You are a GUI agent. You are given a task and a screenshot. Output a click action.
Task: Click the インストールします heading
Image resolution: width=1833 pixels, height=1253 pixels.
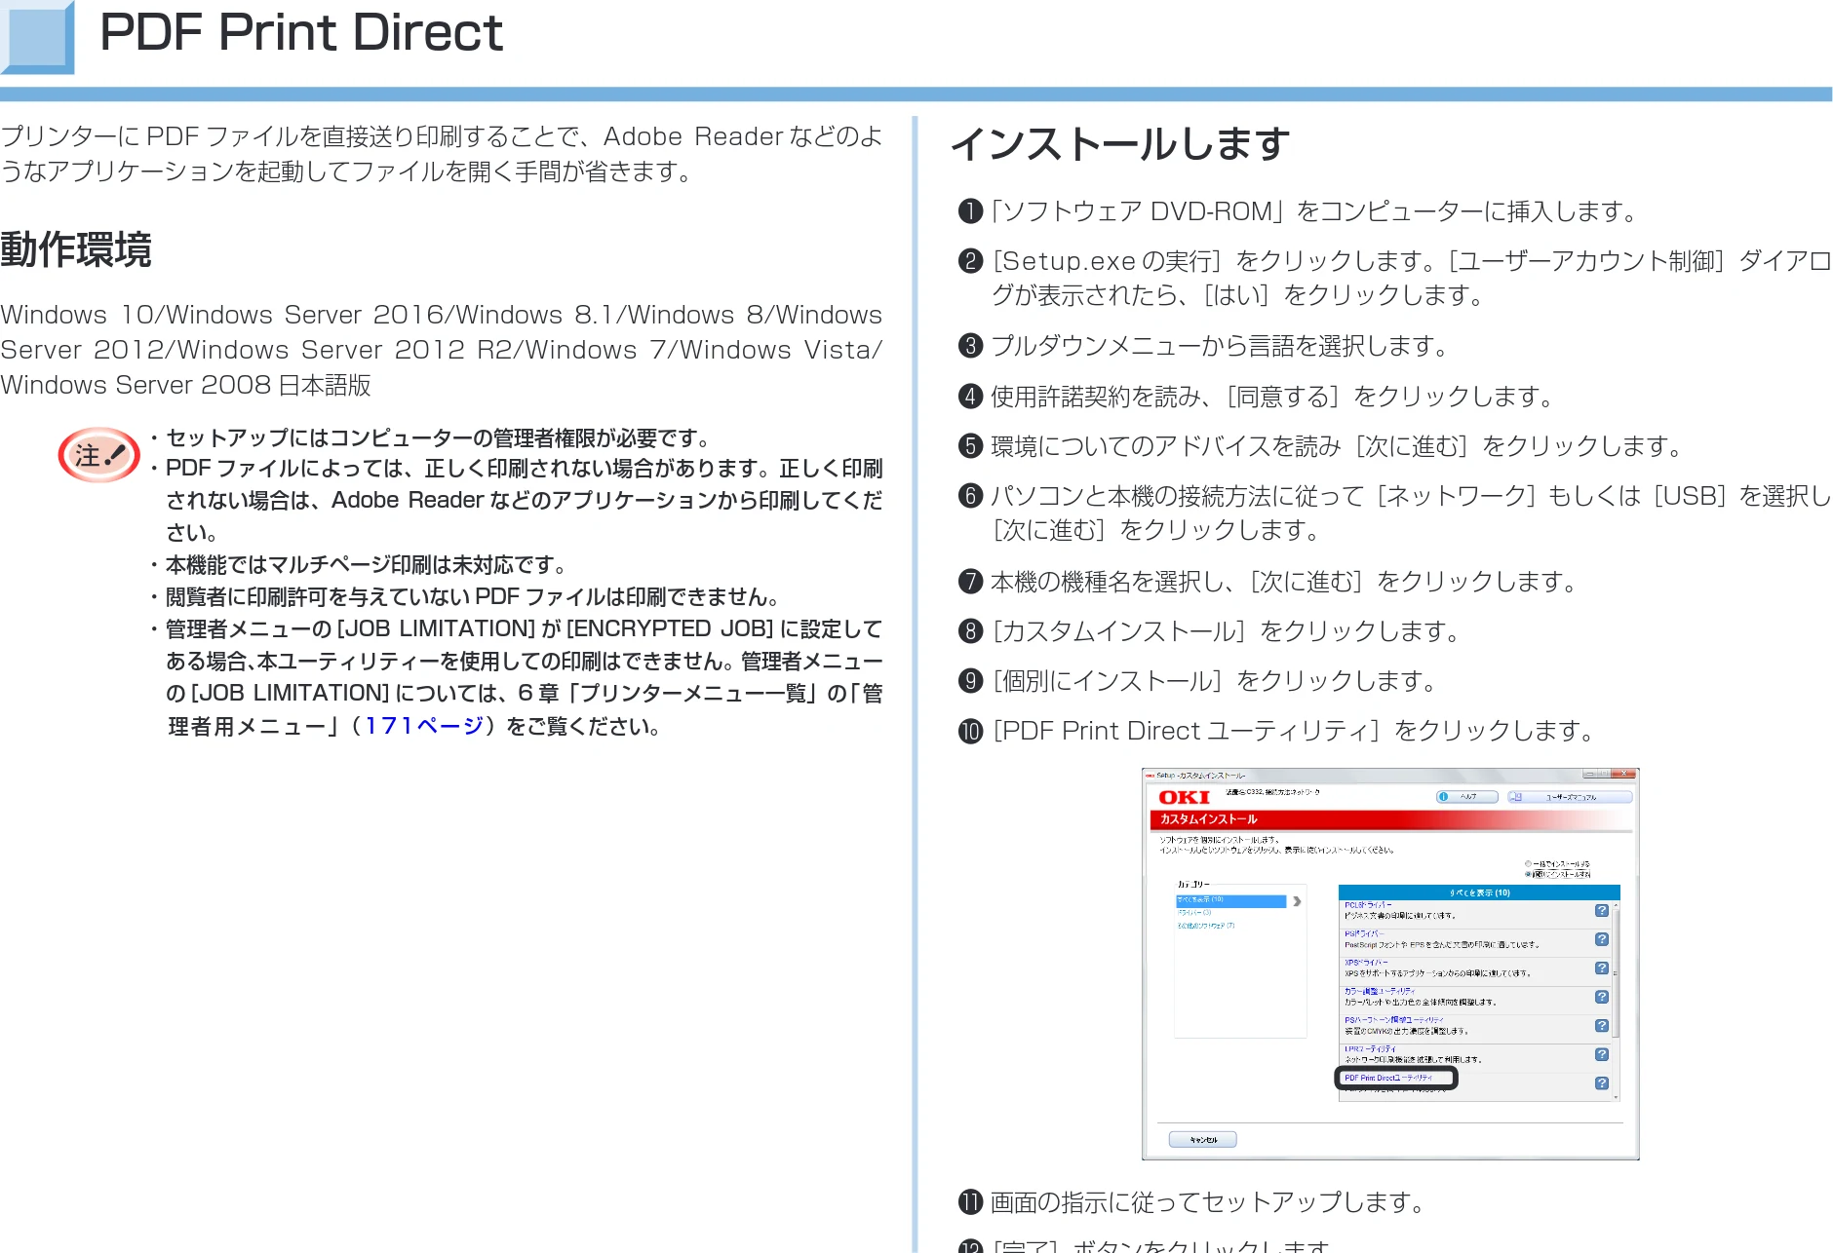pos(1120,144)
